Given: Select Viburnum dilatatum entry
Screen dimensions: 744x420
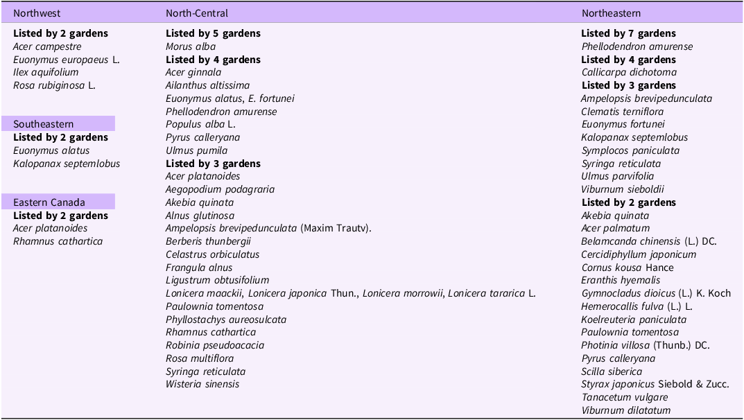Looking at the screenshot, I should (625, 410).
